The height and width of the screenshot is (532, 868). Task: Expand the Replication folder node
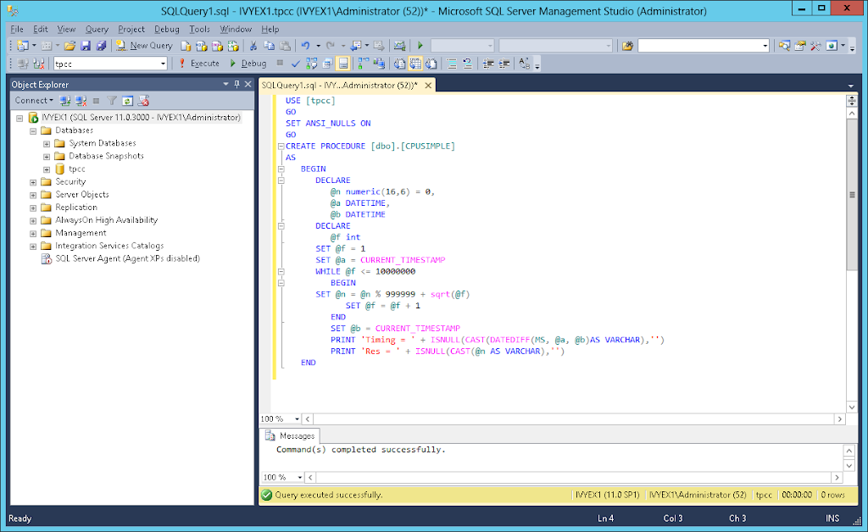tap(33, 208)
